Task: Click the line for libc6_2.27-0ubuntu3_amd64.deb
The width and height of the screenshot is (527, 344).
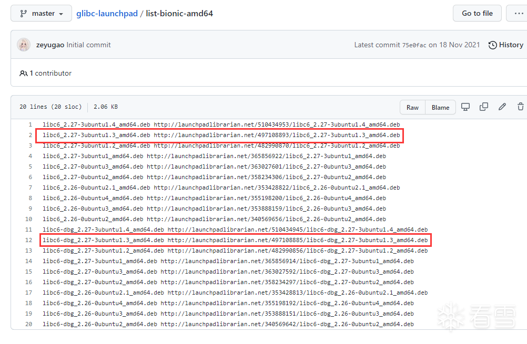Action: [214, 166]
